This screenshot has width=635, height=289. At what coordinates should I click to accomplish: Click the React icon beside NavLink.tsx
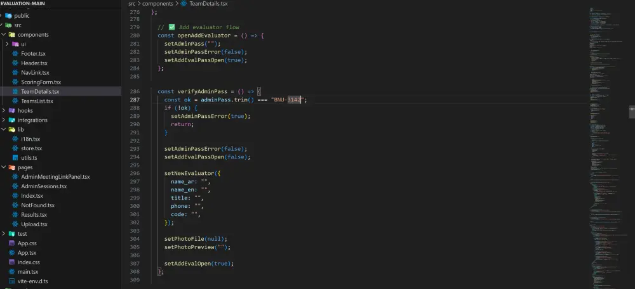(15, 73)
